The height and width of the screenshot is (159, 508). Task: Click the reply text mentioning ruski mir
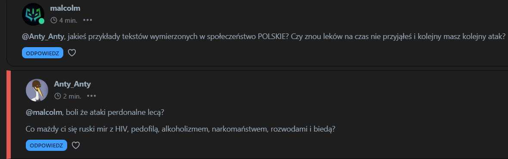tap(180, 129)
